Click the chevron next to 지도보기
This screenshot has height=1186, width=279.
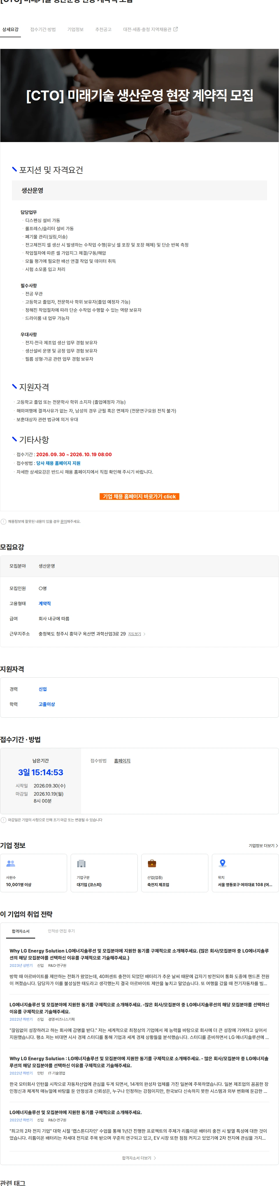point(144,634)
